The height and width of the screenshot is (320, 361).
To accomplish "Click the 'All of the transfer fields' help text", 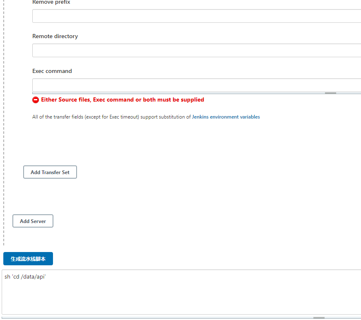I will coord(62,117).
